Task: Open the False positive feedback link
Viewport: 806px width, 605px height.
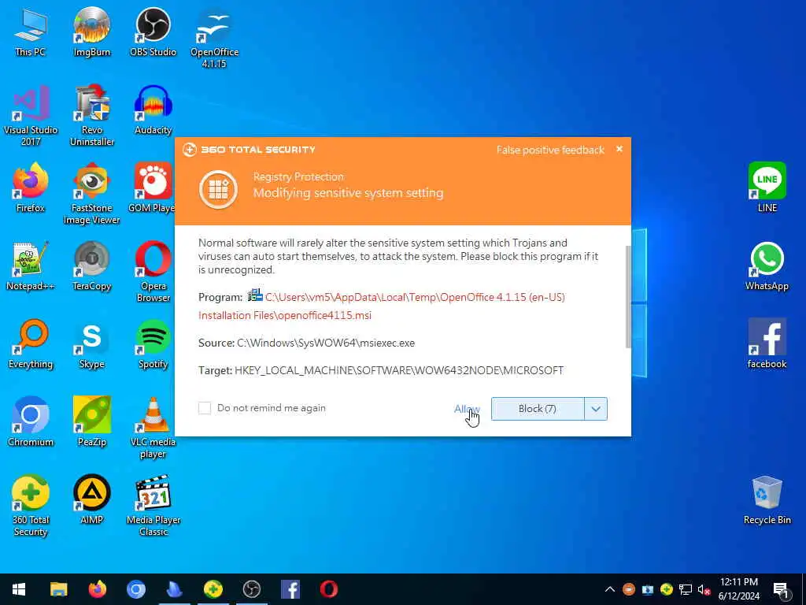Action: [x=550, y=150]
